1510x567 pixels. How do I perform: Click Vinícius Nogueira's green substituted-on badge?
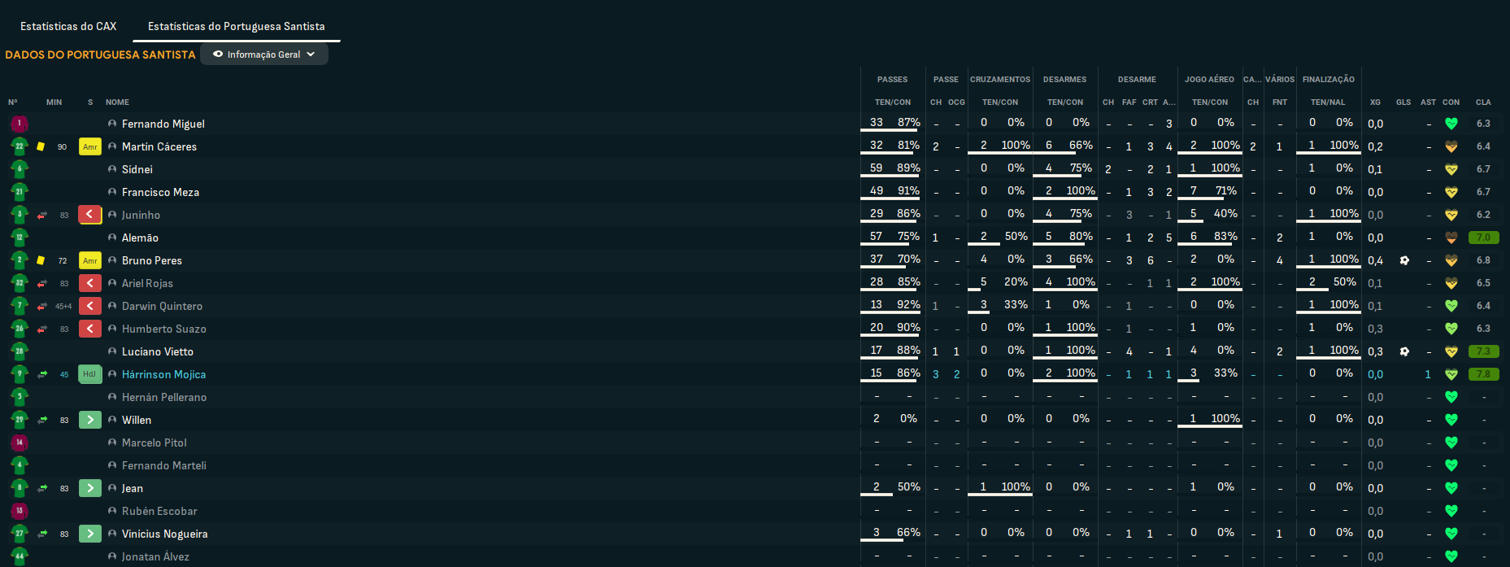coord(90,534)
